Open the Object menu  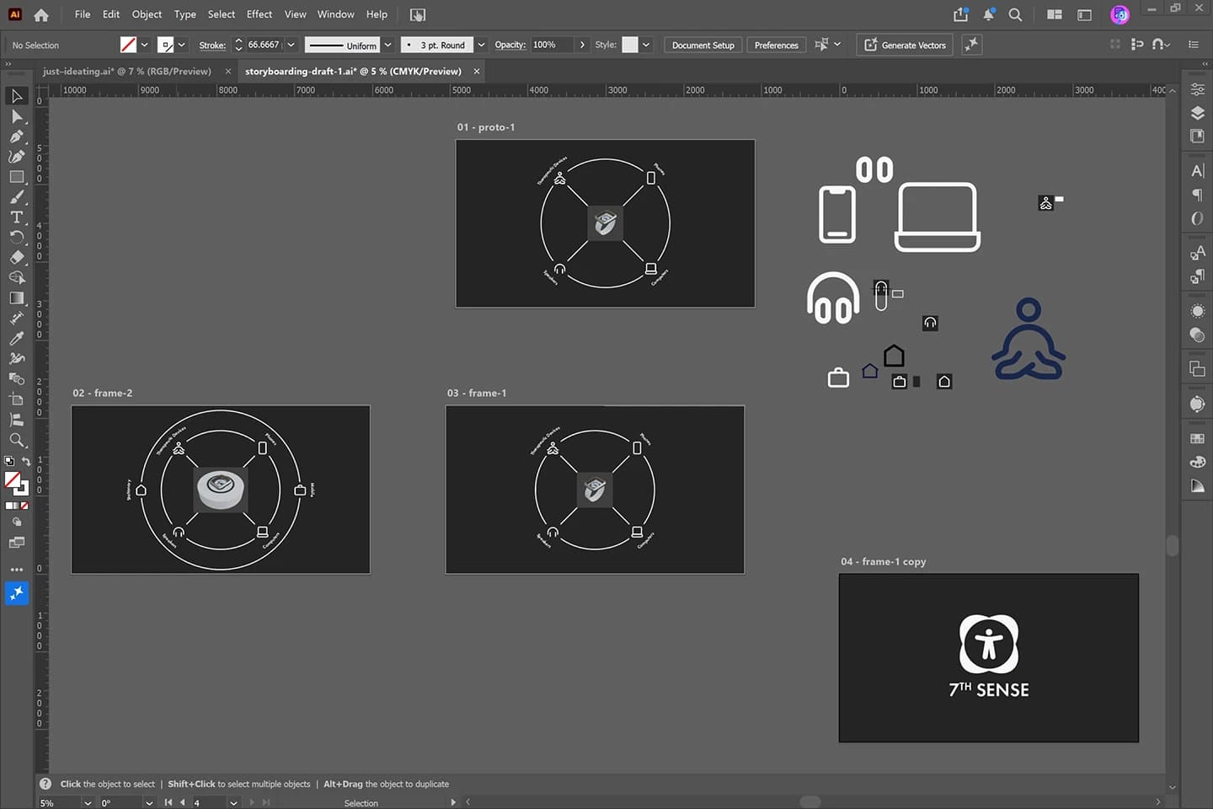(x=147, y=14)
